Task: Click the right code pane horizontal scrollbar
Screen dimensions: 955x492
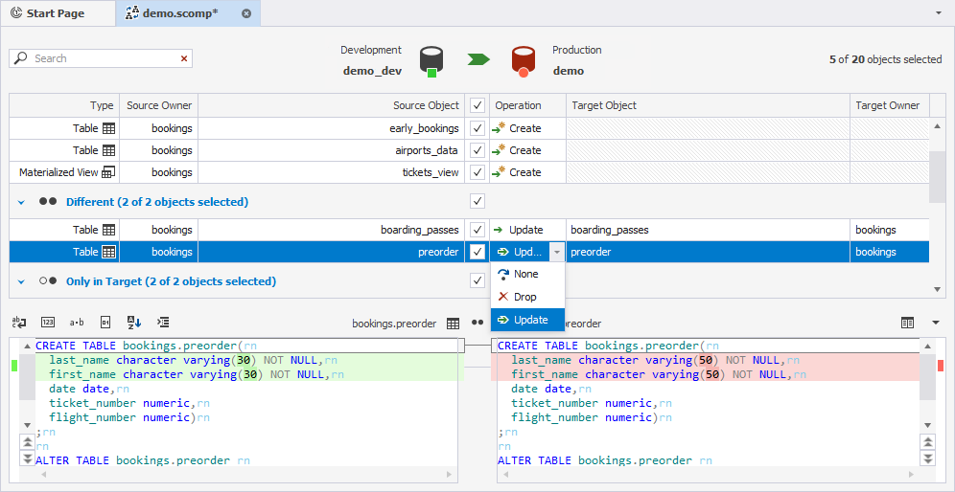Action: [x=707, y=473]
